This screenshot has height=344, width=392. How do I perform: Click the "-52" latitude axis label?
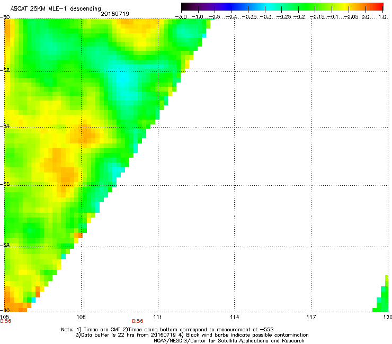(5, 70)
